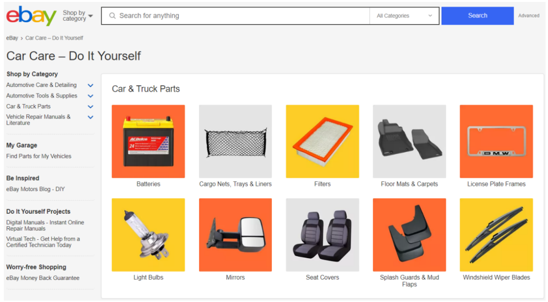This screenshot has width=548, height=302.
Task: Click the mud flaps image
Action: pyautogui.click(x=409, y=235)
